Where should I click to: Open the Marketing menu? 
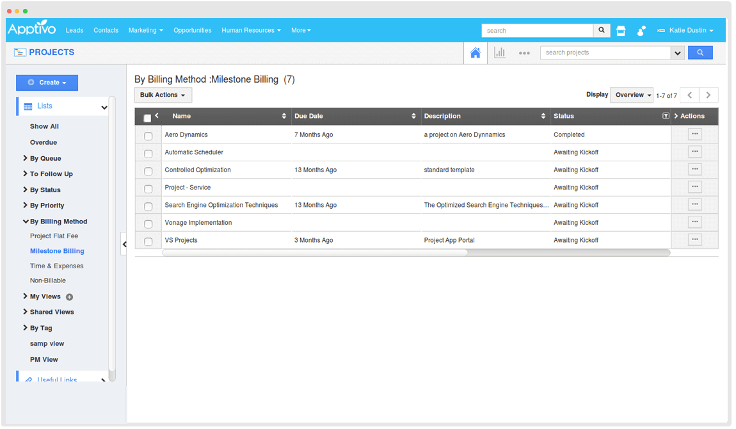pyautogui.click(x=145, y=30)
